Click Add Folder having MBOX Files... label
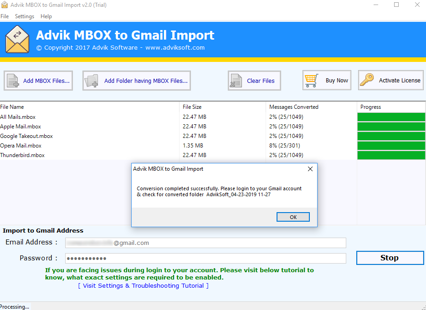This screenshot has width=426, height=310. coord(146,81)
